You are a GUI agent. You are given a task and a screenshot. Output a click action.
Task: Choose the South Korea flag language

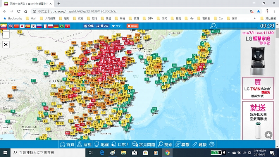(33, 26)
